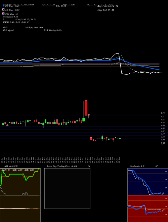
Task: Click the '20 Day = 0.48' legend text
Action: click(x=12, y=6)
